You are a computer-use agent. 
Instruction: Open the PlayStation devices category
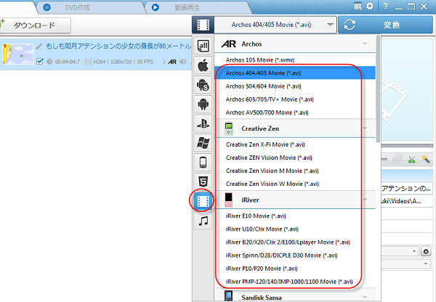[x=203, y=123]
